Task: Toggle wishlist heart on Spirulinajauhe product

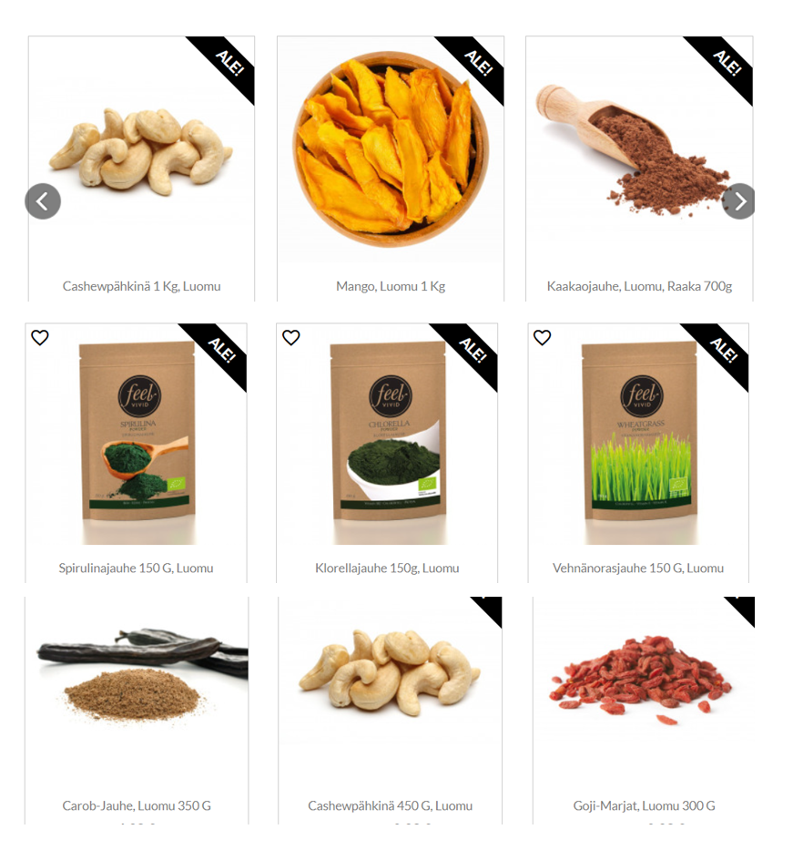Action: coord(40,338)
